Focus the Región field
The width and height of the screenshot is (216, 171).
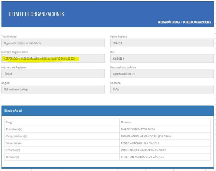point(53,89)
